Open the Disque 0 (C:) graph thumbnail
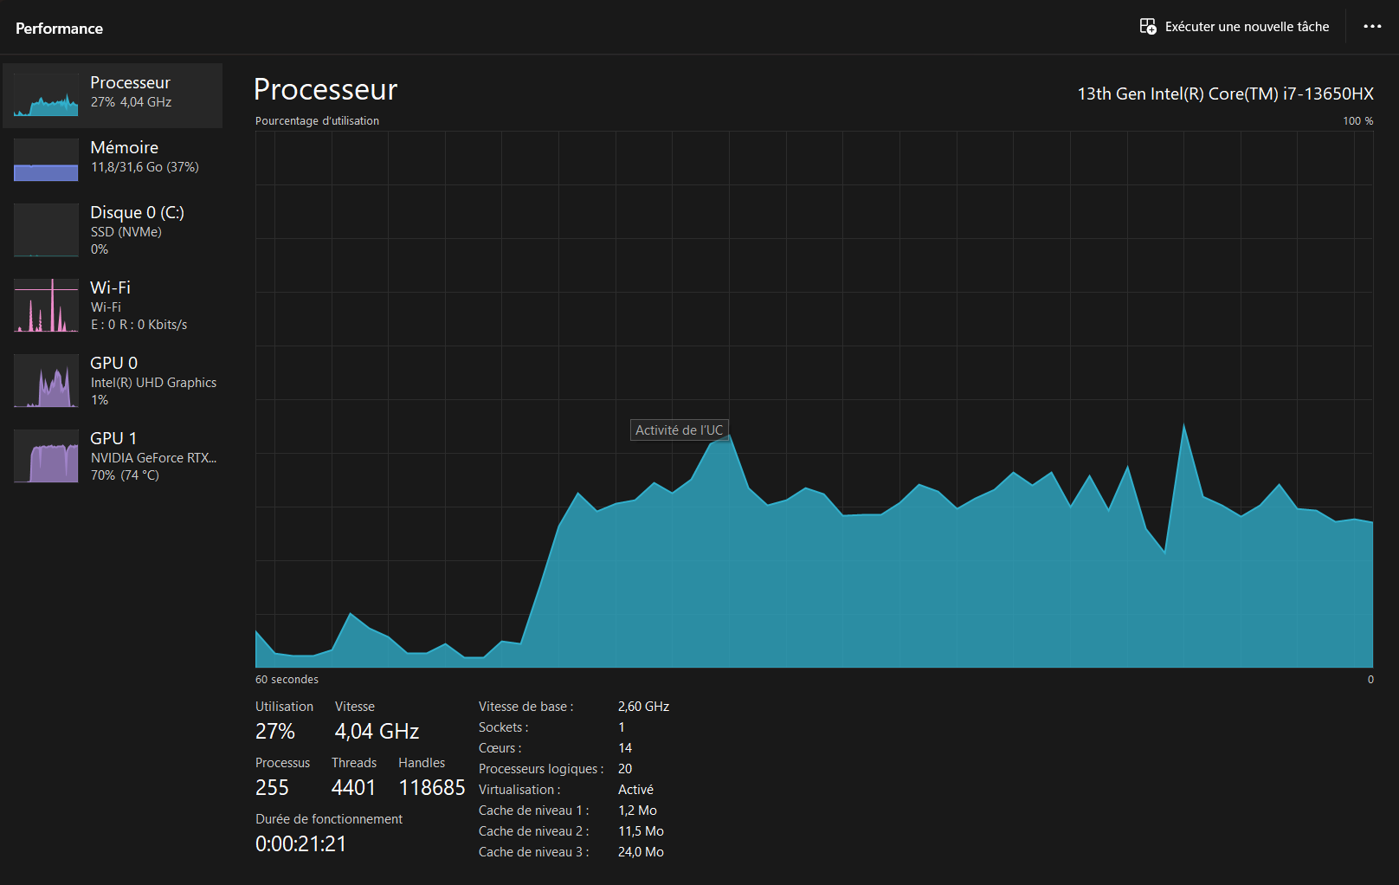Viewport: 1399px width, 885px height. [46, 230]
